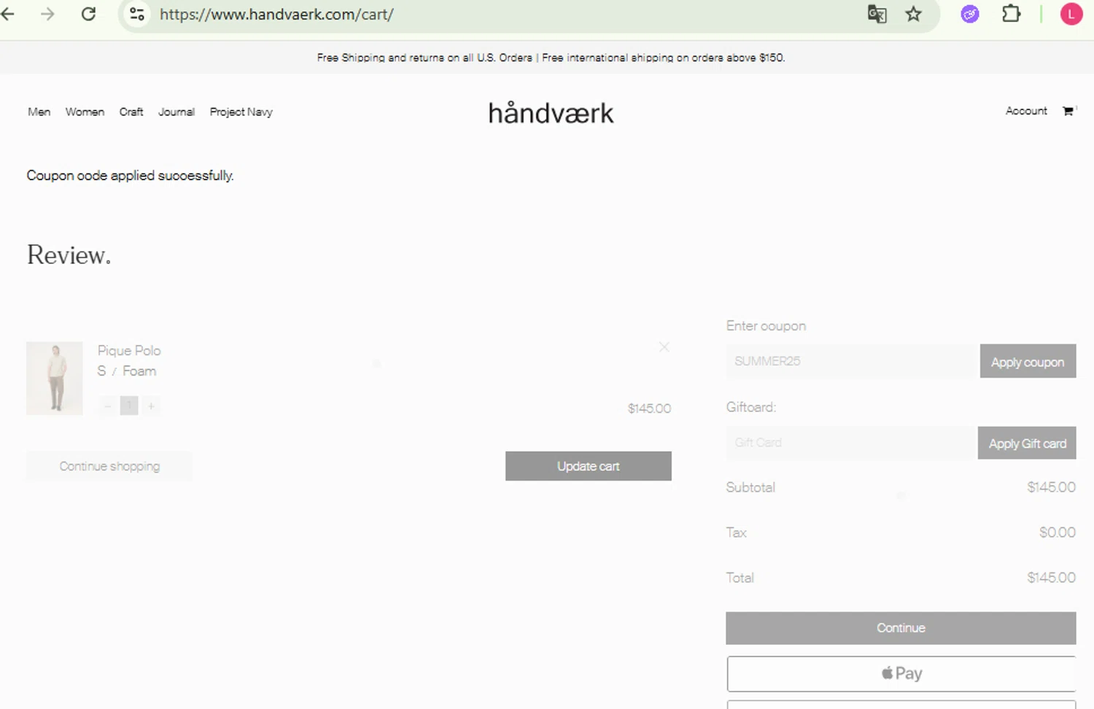Viewport: 1094px width, 709px height.
Task: Select the Total amount $145.00
Action: click(1051, 578)
